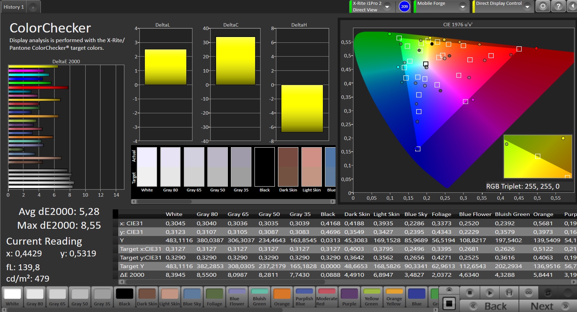This screenshot has height=312, width=577.
Task: Click the Gray 80 actual/target comparison swatch
Action: click(170, 167)
